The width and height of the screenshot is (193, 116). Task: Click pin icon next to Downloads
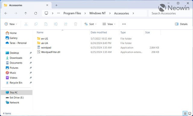tap(31, 58)
